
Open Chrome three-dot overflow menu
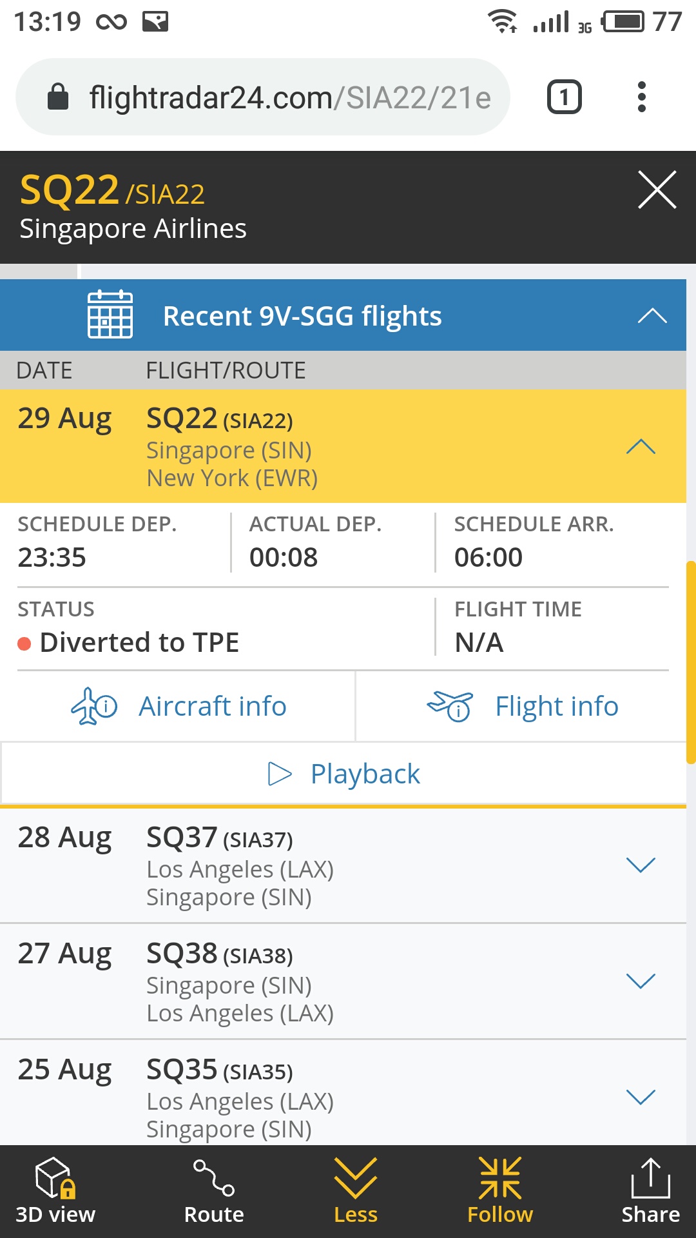[x=641, y=97]
